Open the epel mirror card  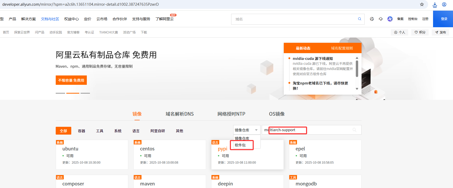pyautogui.click(x=325, y=155)
